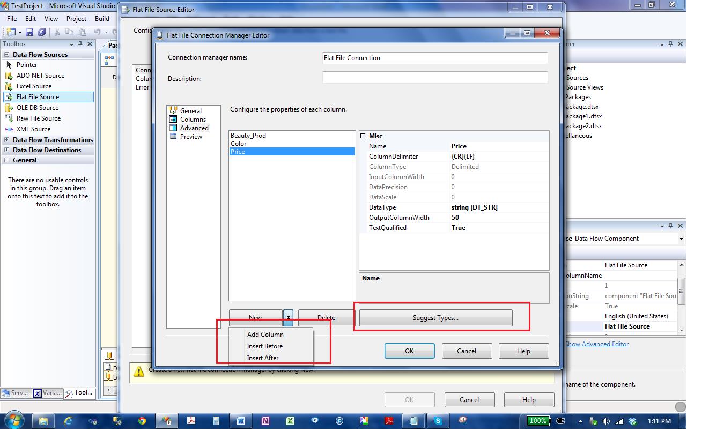Select Flat File Source in Toolbox
702x431 pixels.
click(x=38, y=97)
